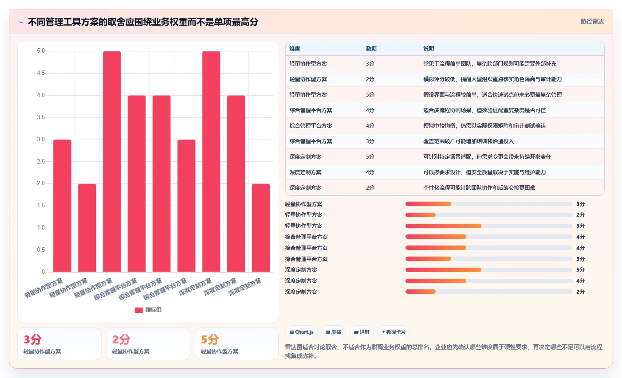Click the 表格 tag icon

(x=328, y=332)
